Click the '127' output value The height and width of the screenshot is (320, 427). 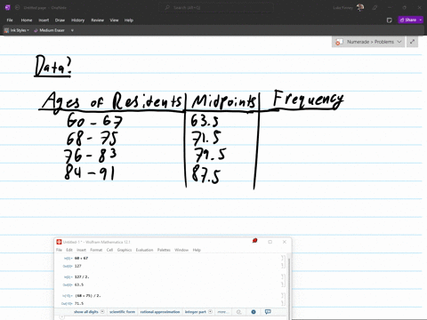click(x=77, y=266)
